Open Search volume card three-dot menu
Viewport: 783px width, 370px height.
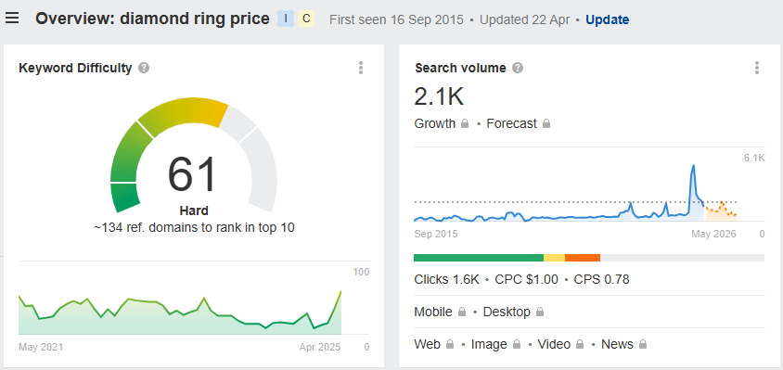click(756, 68)
